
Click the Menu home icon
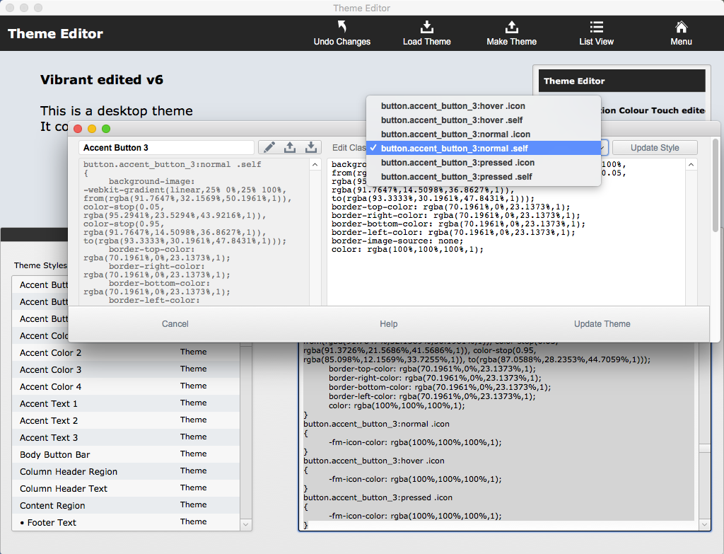(x=681, y=28)
